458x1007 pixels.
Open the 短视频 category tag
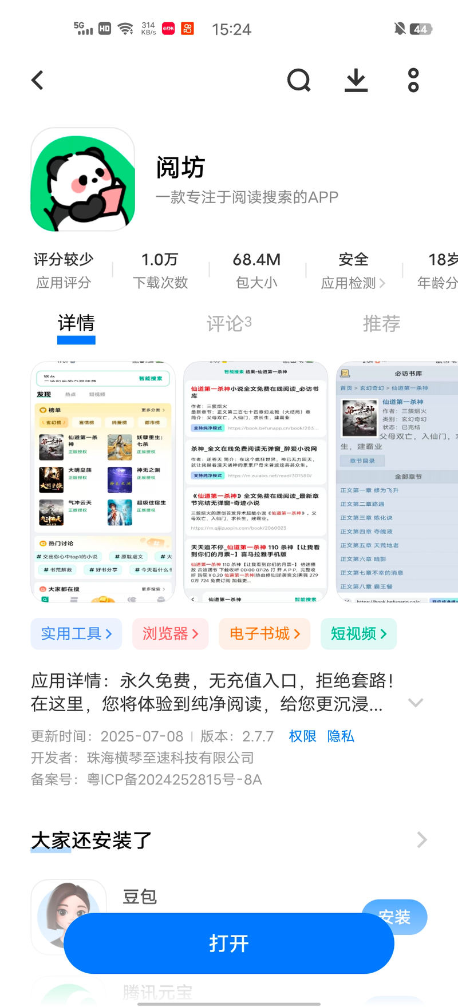click(358, 634)
